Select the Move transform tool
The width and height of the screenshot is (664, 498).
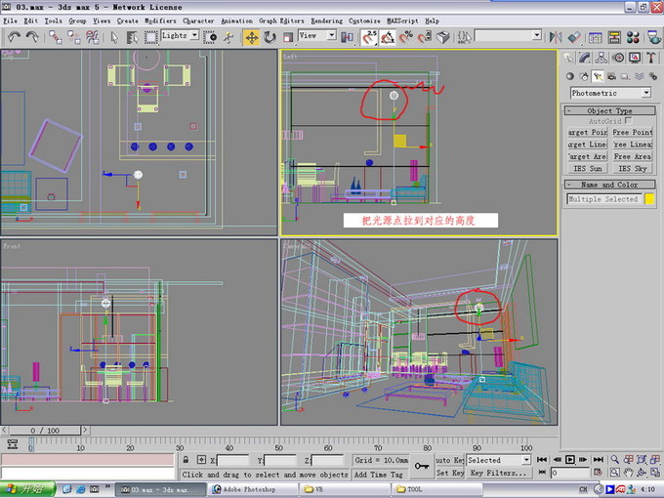pyautogui.click(x=251, y=36)
